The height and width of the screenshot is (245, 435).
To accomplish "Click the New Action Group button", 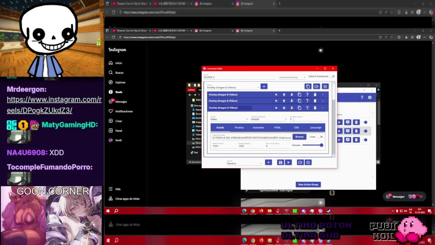I will tap(308, 184).
